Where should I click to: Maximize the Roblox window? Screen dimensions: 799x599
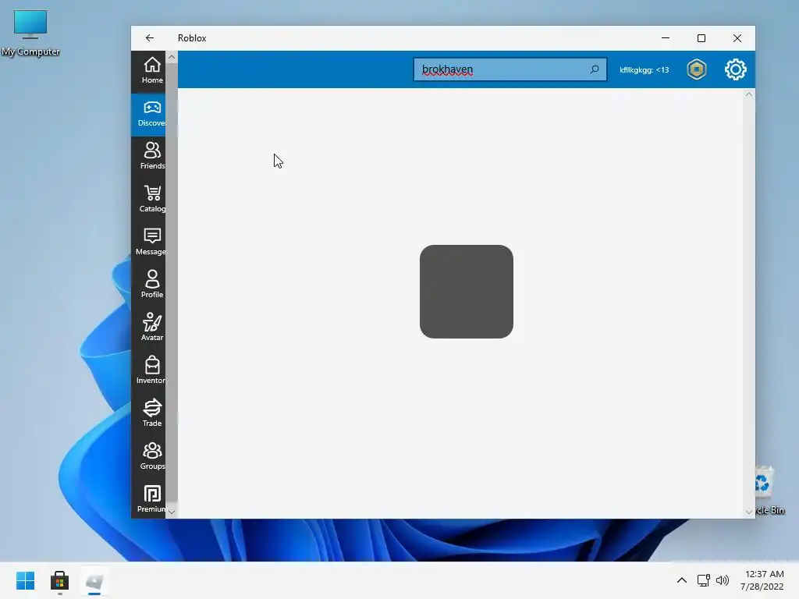coord(701,38)
